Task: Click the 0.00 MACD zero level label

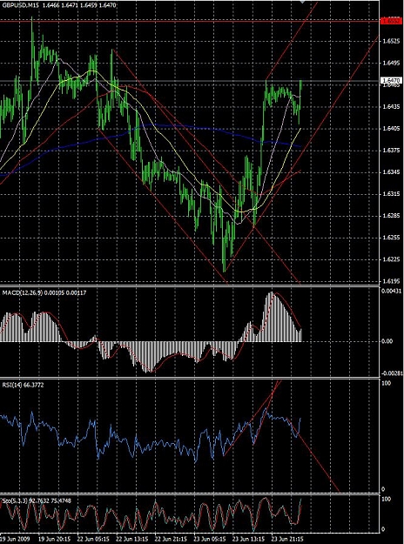Action: pos(387,341)
